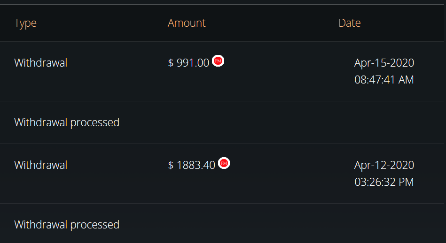
Task: Click the word processed below the $ 991.00 row
Action: [95, 123]
